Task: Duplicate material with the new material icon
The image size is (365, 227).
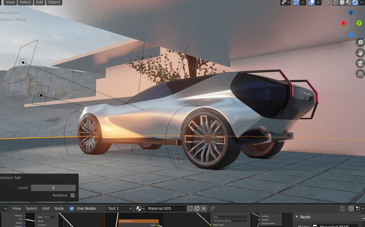Action: [197, 209]
